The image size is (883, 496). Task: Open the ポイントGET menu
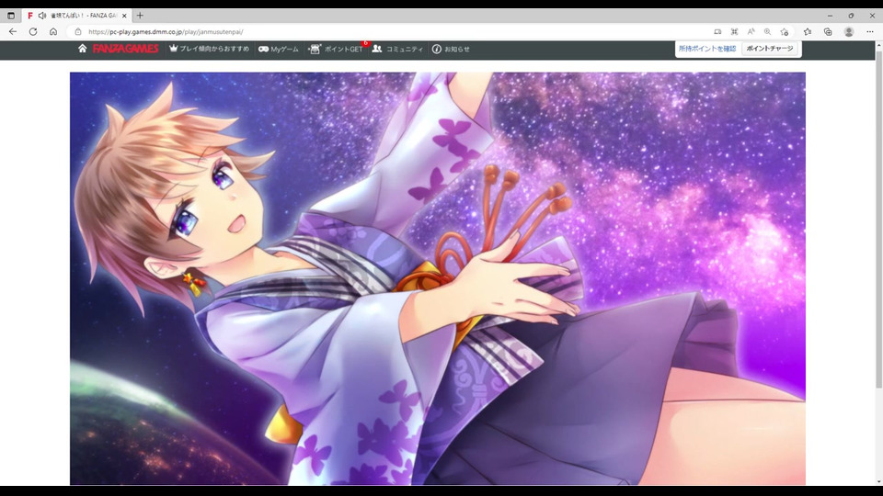(x=337, y=49)
